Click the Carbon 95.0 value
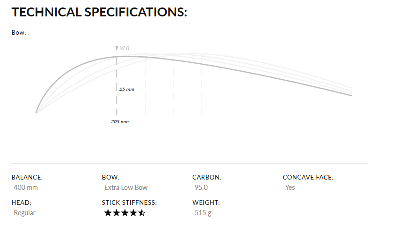Screen dimensions: 398x225 pos(201,187)
